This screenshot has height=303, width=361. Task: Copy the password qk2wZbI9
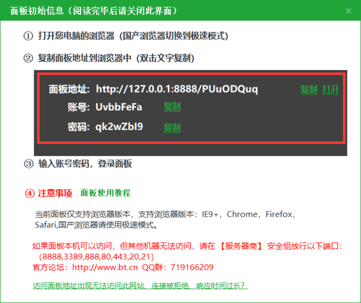(x=172, y=128)
